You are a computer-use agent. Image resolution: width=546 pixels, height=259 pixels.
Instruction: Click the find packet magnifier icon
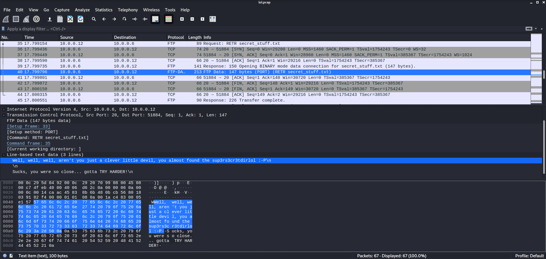[x=94, y=19]
